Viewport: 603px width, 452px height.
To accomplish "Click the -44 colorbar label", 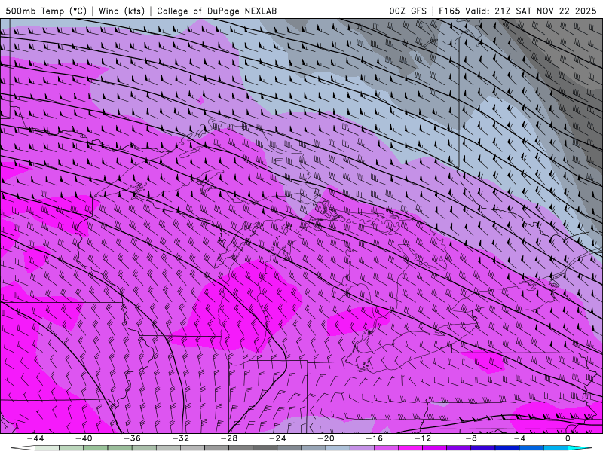I will coord(35,438).
